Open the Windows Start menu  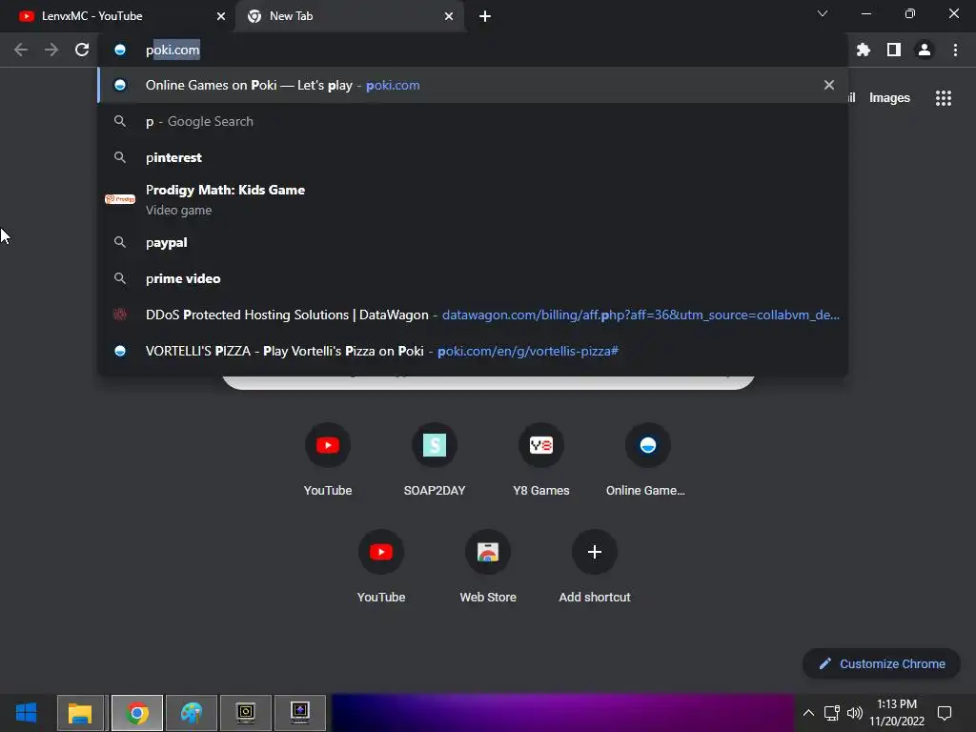coord(26,713)
